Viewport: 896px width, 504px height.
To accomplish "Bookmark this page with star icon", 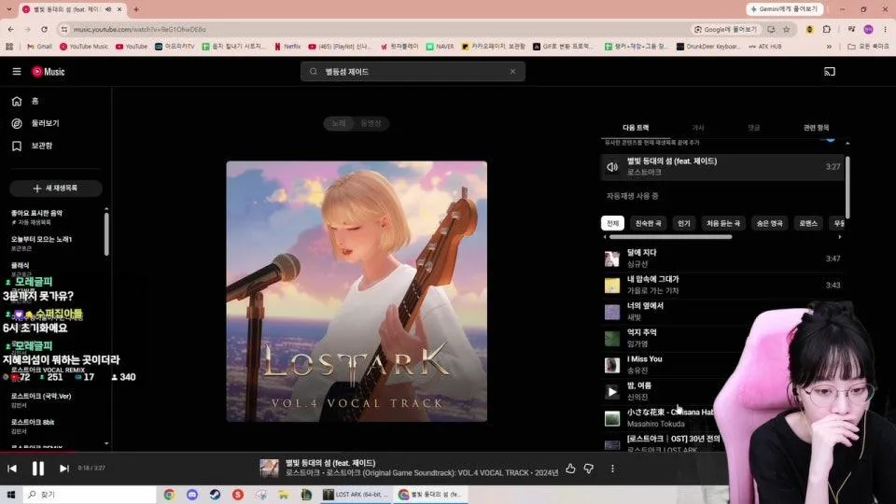I will [786, 29].
